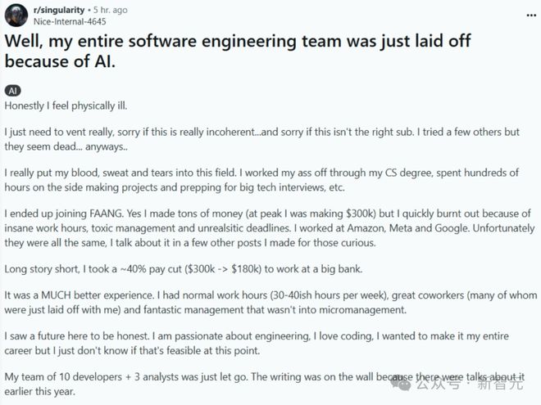The image size is (541, 405).
Task: Select the AI flair tag
Action: (x=13, y=92)
